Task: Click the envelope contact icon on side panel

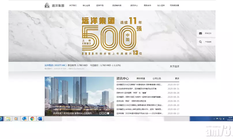Action: (200, 33)
